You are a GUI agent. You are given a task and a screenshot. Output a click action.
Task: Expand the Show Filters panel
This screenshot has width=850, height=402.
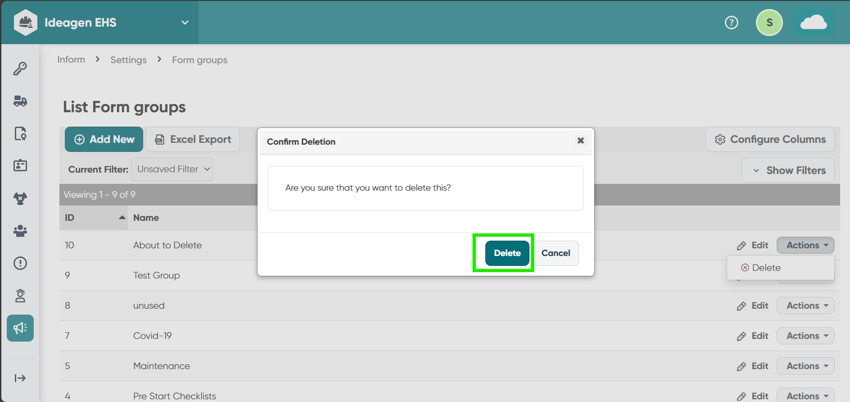pos(788,170)
